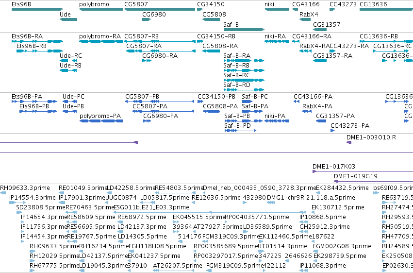Select EST FGM002G08.3prime
The width and height of the screenshot is (413, 273).
[x=315, y=251]
